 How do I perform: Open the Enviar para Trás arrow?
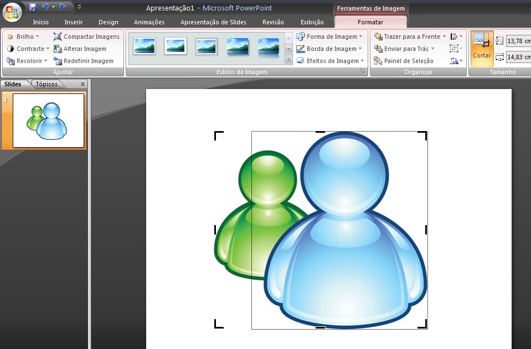[433, 49]
